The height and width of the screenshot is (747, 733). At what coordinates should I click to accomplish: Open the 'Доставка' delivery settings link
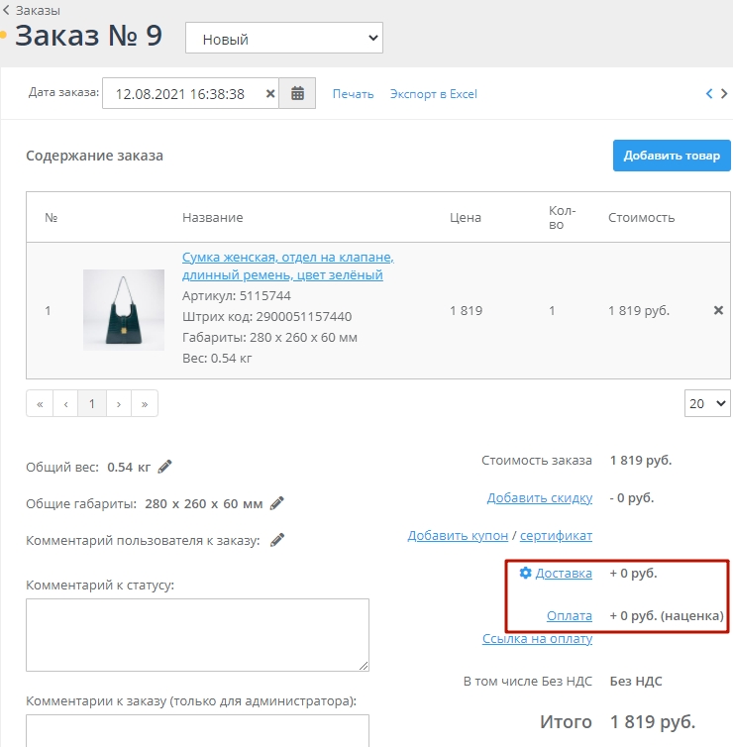pyautogui.click(x=563, y=573)
